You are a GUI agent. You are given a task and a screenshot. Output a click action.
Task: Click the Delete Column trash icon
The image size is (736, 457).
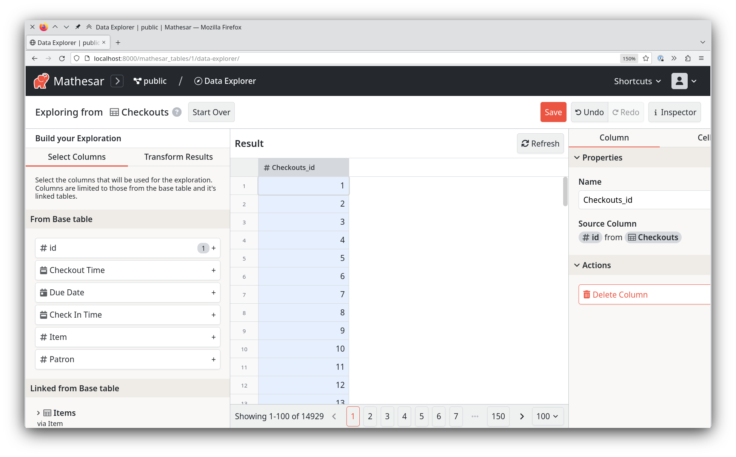[587, 294]
